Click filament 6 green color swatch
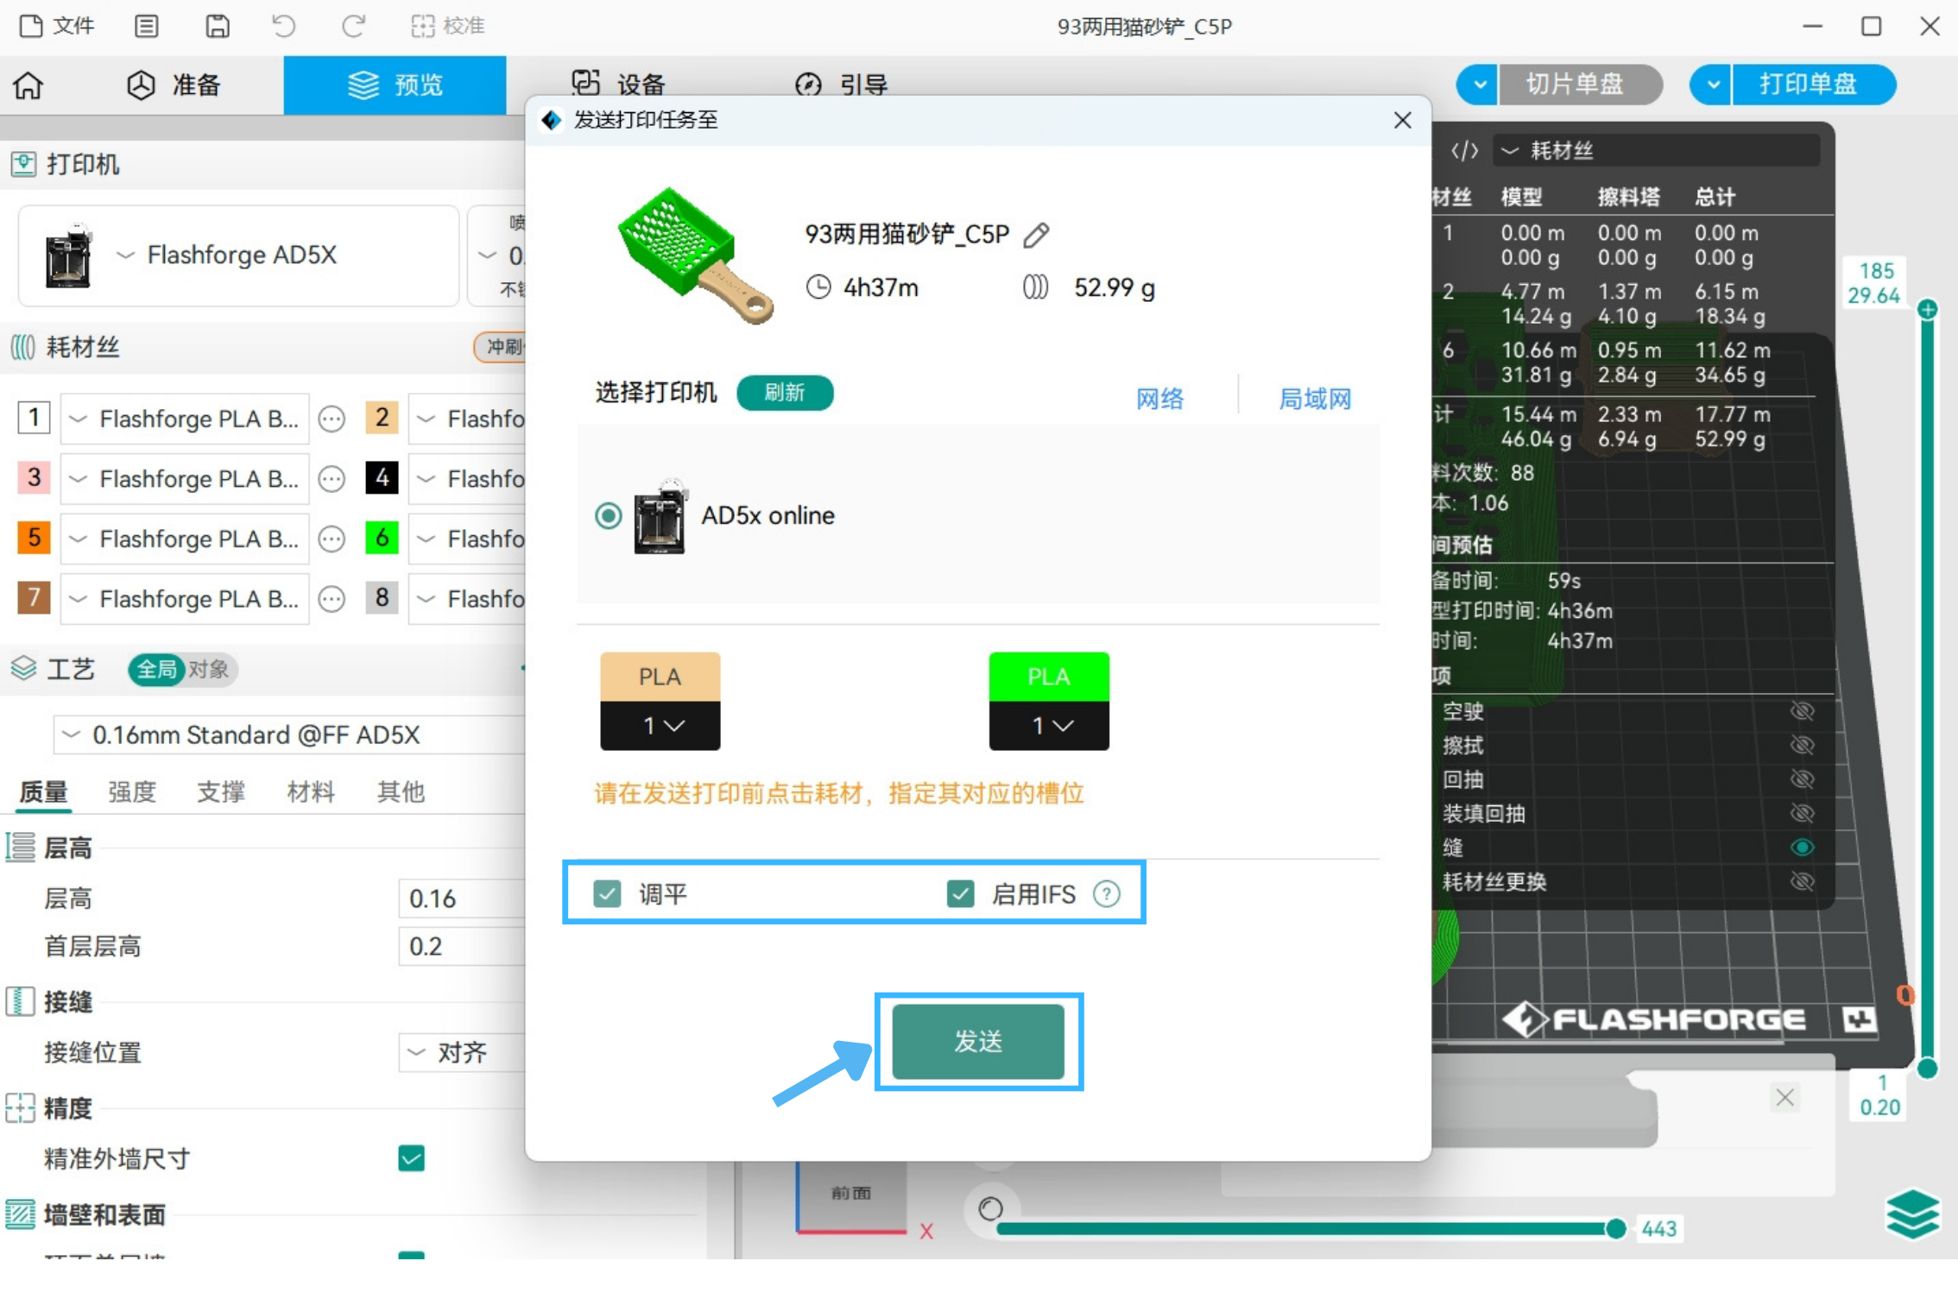1958x1305 pixels. tap(382, 538)
